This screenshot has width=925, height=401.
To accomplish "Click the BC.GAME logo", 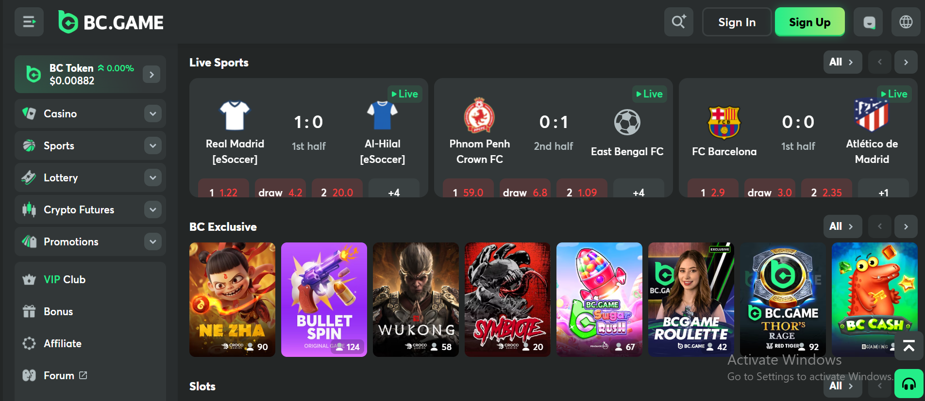I will click(111, 22).
